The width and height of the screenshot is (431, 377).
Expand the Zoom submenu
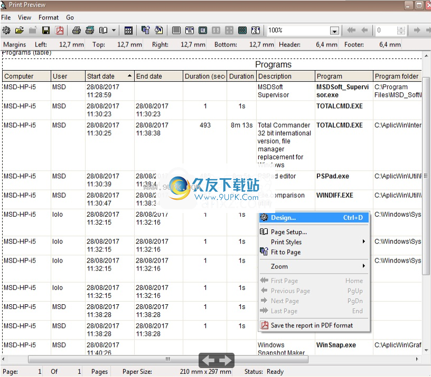click(314, 266)
